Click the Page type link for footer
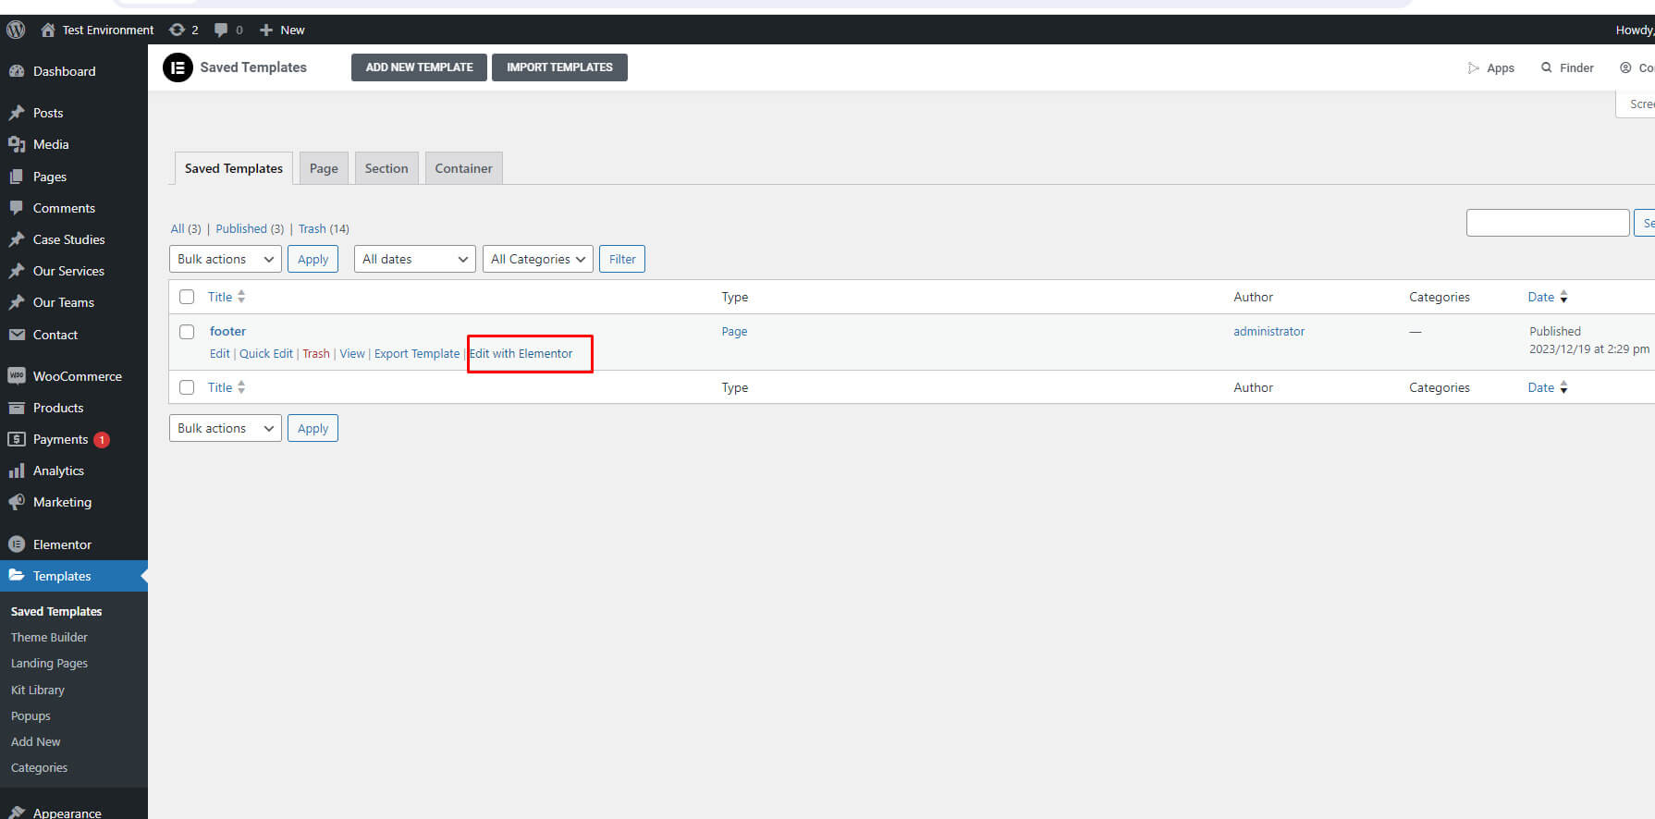The image size is (1655, 819). tap(734, 331)
